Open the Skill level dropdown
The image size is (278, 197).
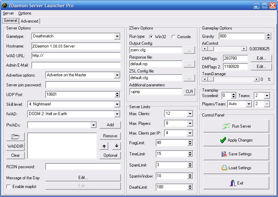[117, 104]
